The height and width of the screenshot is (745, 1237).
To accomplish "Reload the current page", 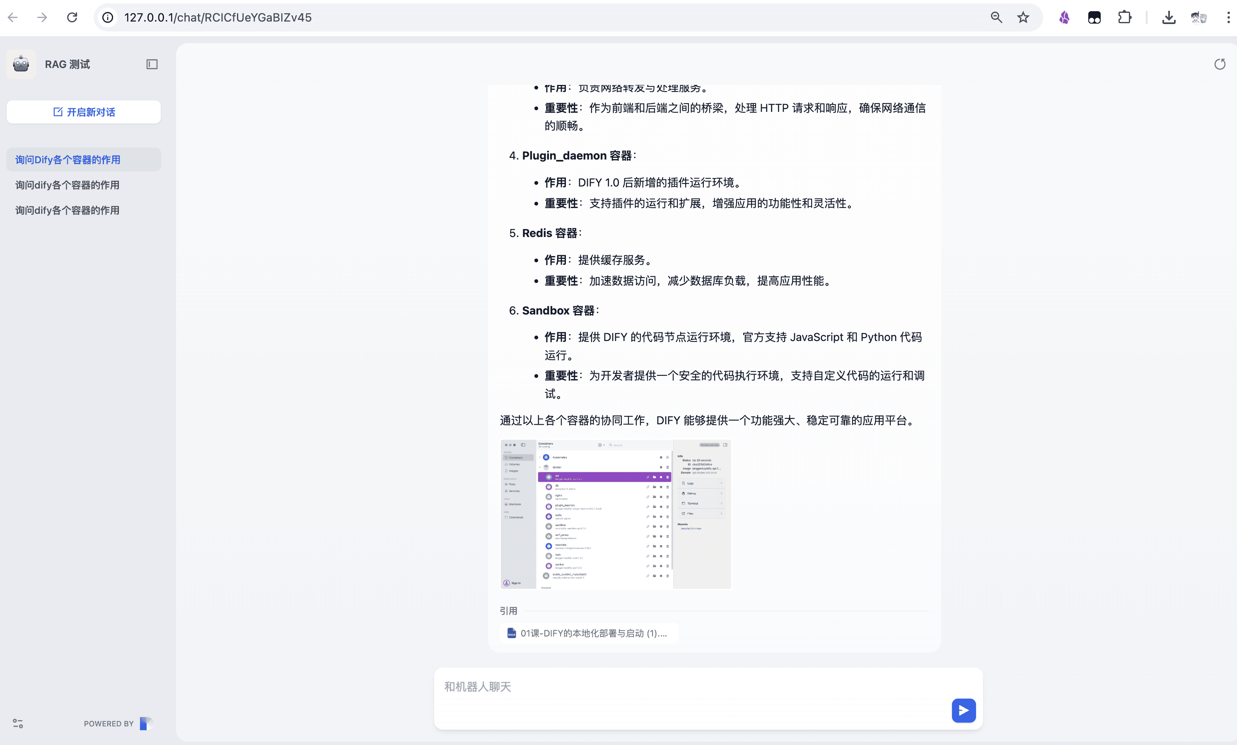I will [72, 17].
